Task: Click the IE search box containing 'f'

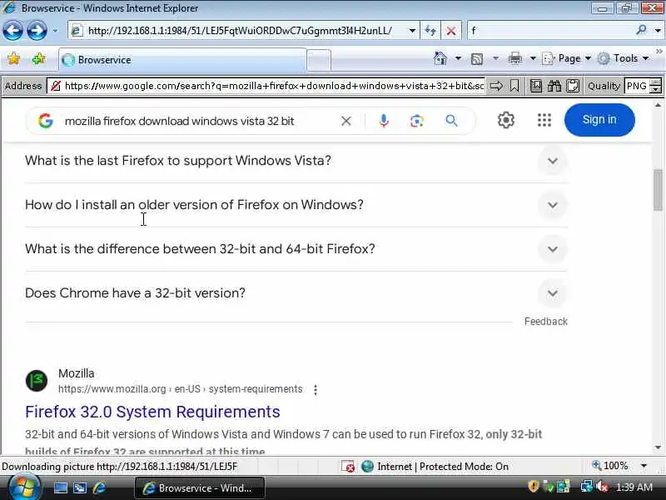Action: (x=550, y=31)
